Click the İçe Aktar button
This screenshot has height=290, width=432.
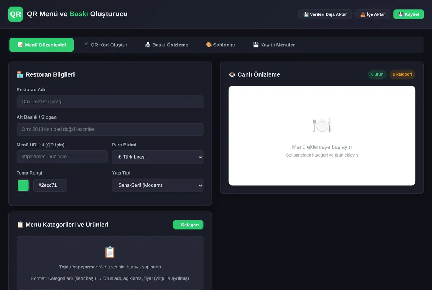pos(373,14)
